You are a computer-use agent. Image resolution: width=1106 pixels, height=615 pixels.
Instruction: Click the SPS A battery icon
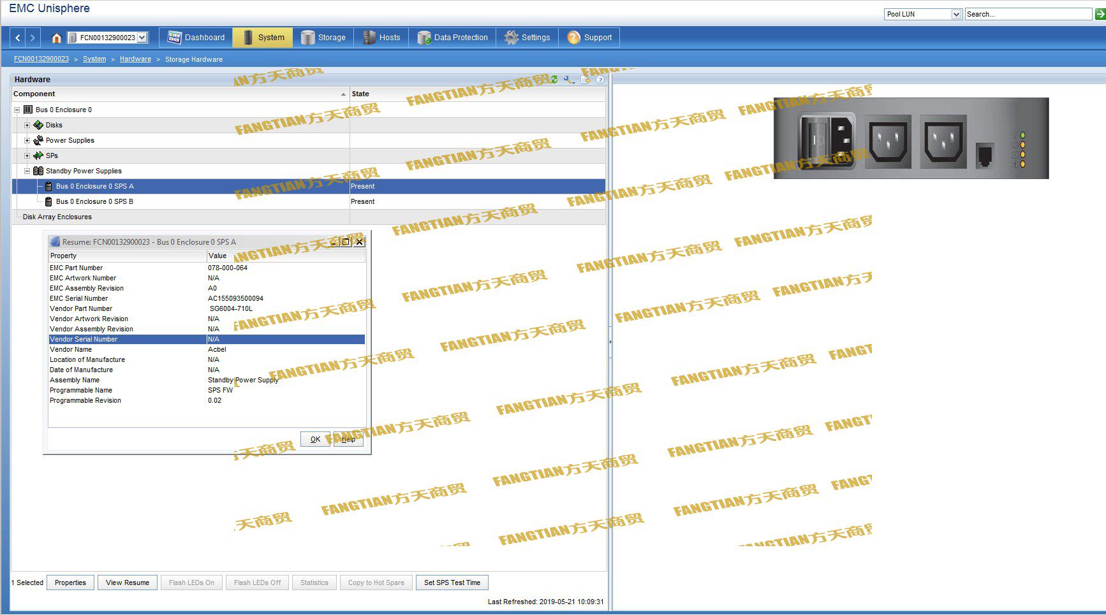(48, 186)
